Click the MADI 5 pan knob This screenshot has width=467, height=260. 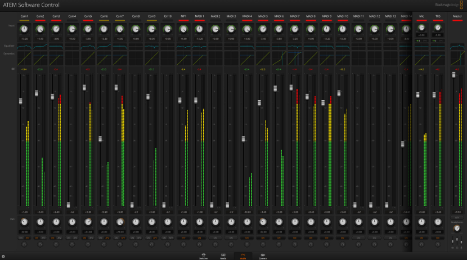(x=263, y=222)
